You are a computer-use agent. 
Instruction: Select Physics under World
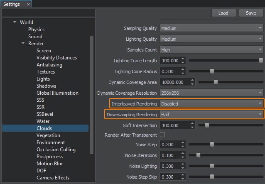point(36,29)
